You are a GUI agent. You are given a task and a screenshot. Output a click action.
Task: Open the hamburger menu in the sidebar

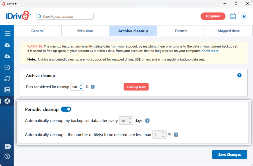click(7, 34)
